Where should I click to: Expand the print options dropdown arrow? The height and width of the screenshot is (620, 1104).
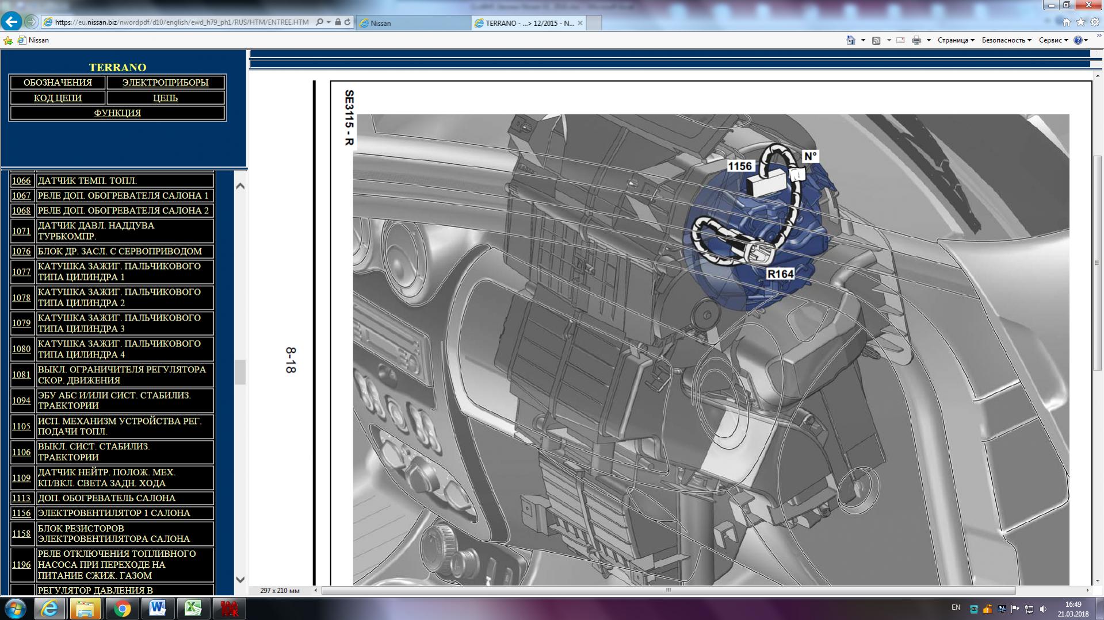pos(929,40)
